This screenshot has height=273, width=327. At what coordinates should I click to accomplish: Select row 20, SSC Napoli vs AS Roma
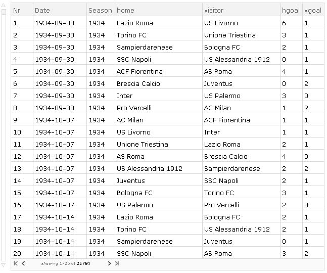click(x=167, y=253)
